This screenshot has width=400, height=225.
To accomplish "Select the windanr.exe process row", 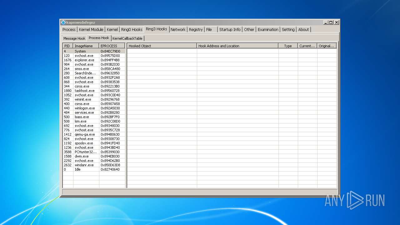I will click(x=94, y=165).
